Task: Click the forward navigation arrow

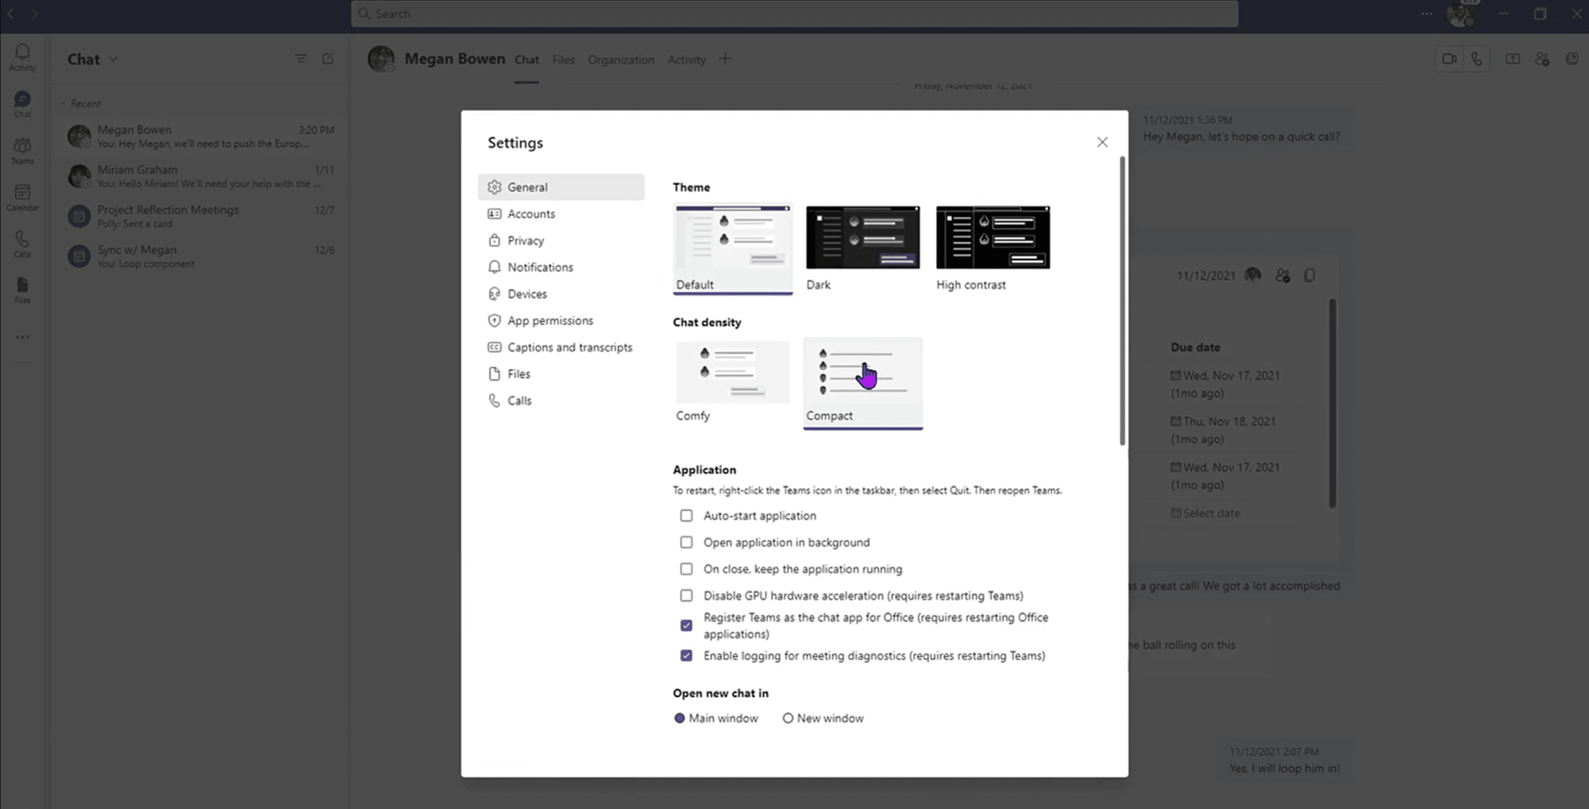Action: point(35,14)
